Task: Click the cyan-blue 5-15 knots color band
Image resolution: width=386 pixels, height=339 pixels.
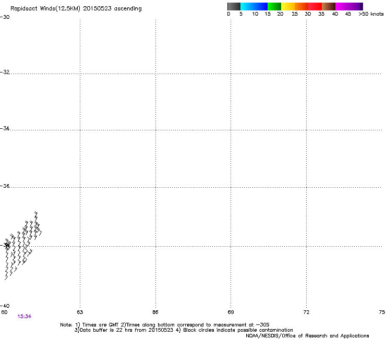Action: [254, 6]
